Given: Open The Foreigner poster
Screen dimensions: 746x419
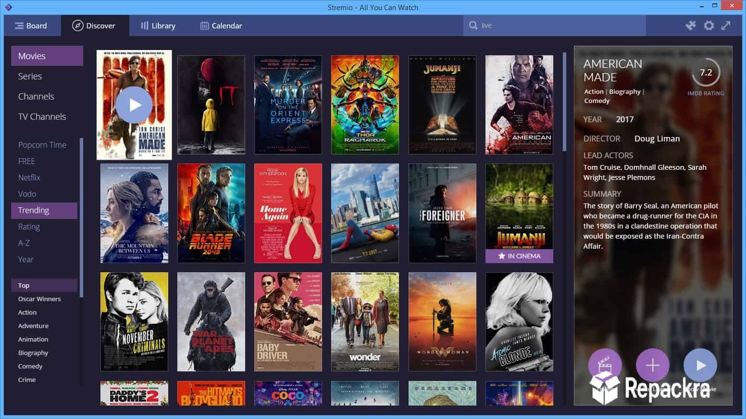Looking at the screenshot, I should pos(442,214).
